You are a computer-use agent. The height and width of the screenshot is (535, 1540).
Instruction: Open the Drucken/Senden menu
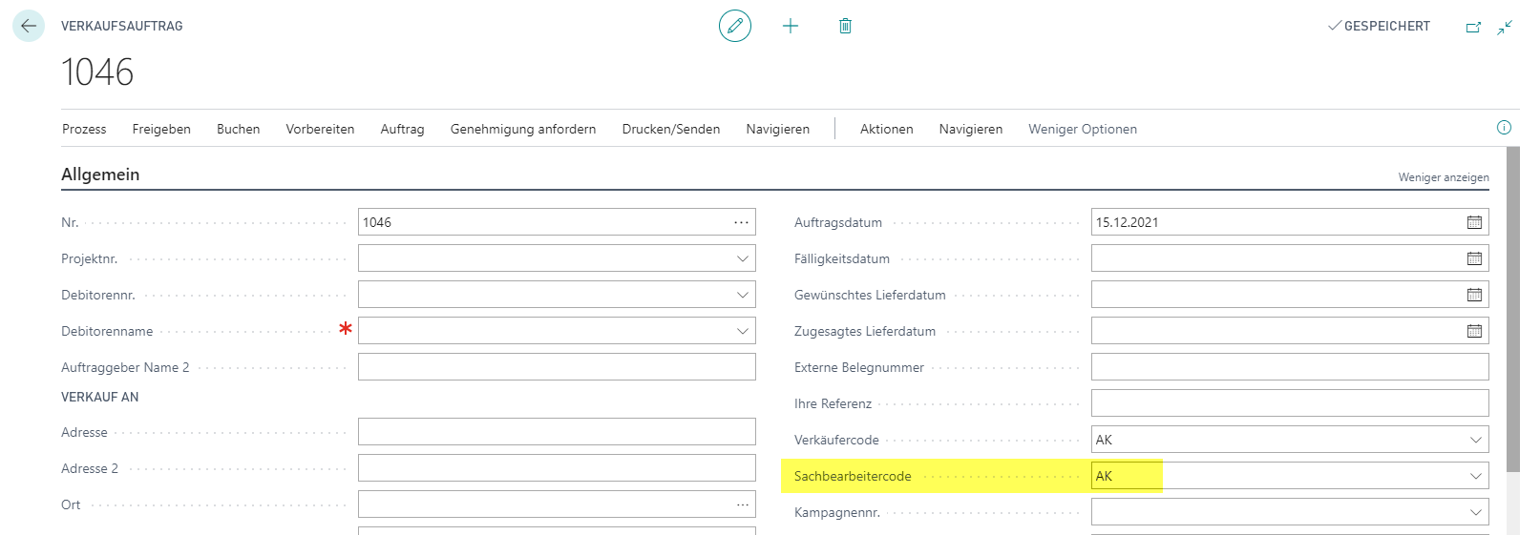click(x=671, y=129)
